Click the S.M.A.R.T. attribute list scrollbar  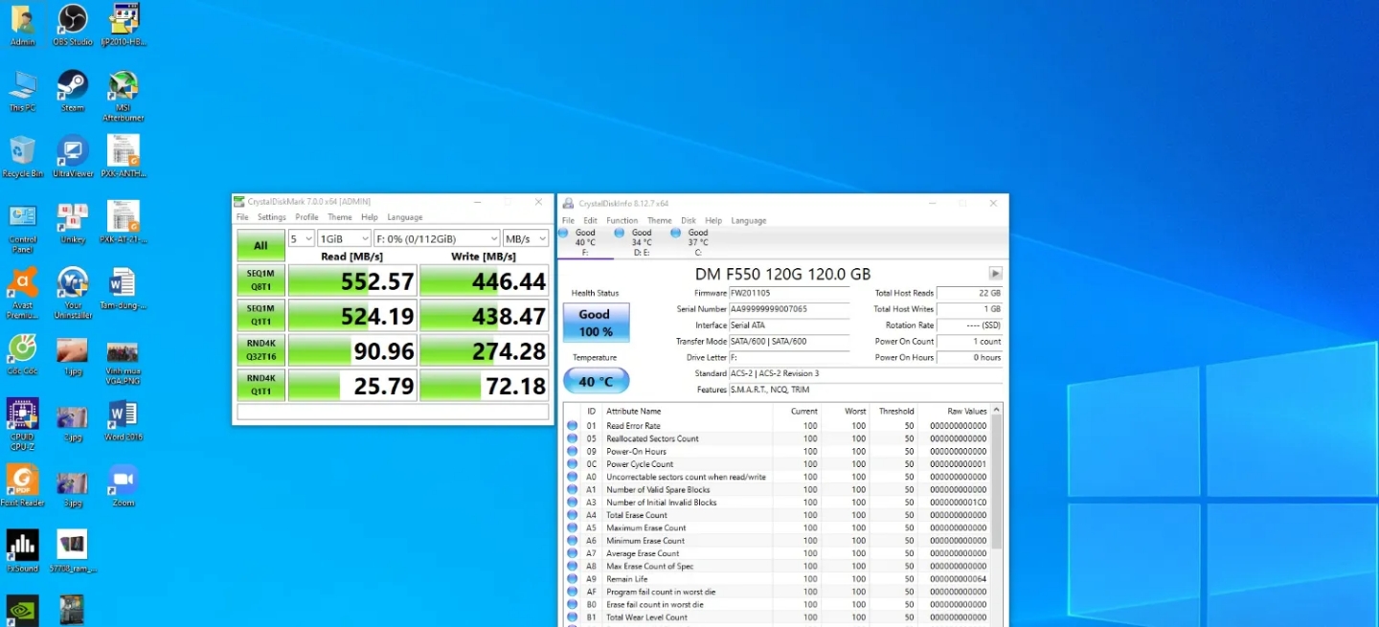pos(997,483)
